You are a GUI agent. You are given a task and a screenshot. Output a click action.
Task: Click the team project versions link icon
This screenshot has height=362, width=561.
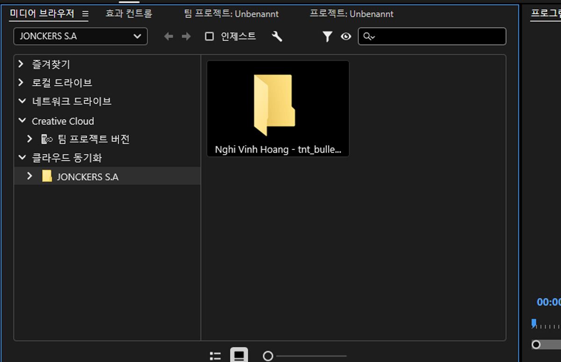47,139
